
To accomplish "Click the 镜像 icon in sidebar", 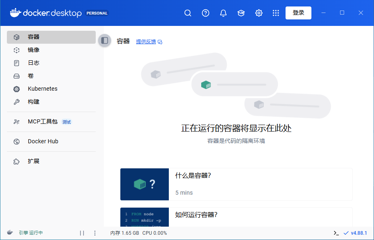I will pyautogui.click(x=17, y=50).
